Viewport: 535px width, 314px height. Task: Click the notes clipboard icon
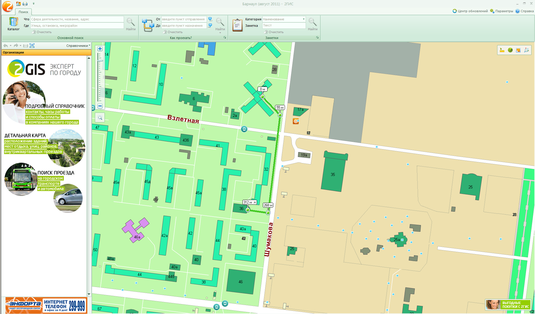pyautogui.click(x=238, y=25)
